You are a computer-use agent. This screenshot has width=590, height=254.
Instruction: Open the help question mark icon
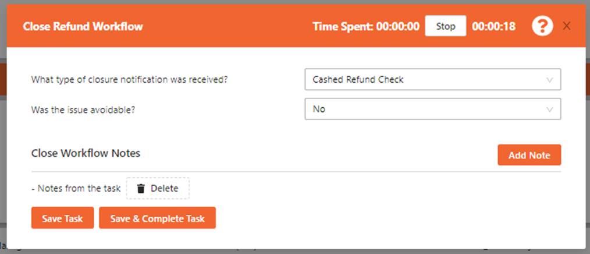pos(542,26)
